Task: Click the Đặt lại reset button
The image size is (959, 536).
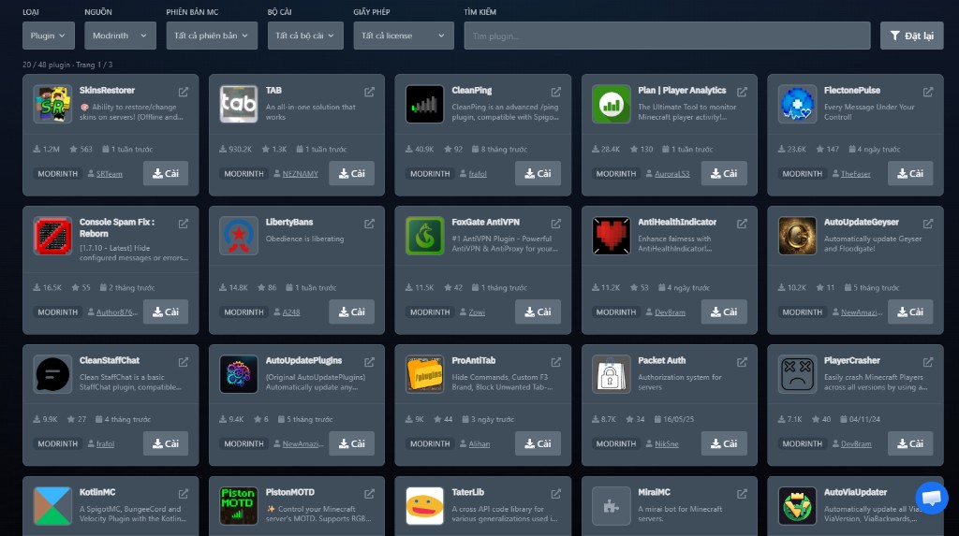Action: [911, 36]
